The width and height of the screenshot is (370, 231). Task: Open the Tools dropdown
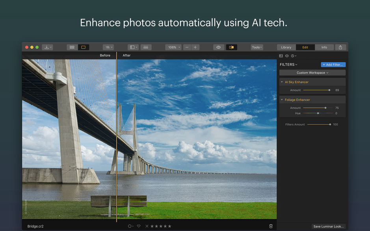click(257, 47)
